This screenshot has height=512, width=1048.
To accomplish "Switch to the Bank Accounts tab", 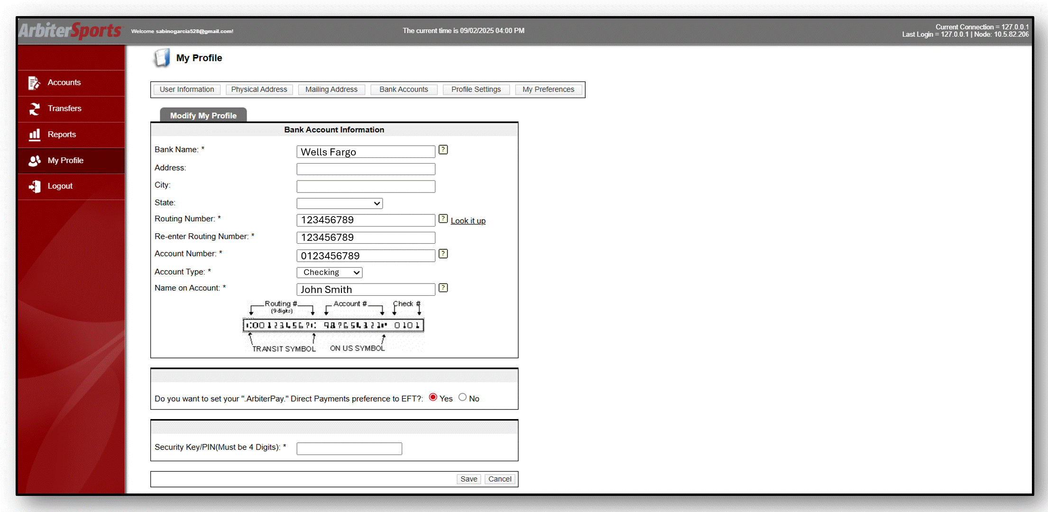I will point(404,90).
